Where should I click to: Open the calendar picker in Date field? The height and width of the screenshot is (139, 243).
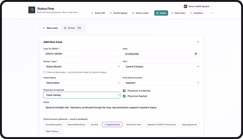196,54
